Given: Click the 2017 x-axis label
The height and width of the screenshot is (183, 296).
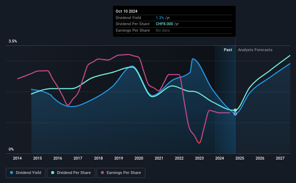Looking at the screenshot, I should [78, 158].
